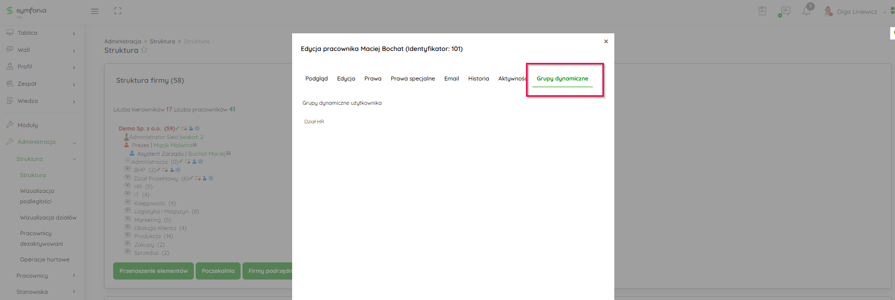Click the hamburger menu icon

click(x=95, y=11)
